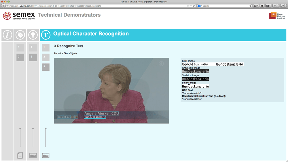The image size is (288, 162).
Task: Go back using the browser back arrow
Action: pyautogui.click(x=3, y=6)
